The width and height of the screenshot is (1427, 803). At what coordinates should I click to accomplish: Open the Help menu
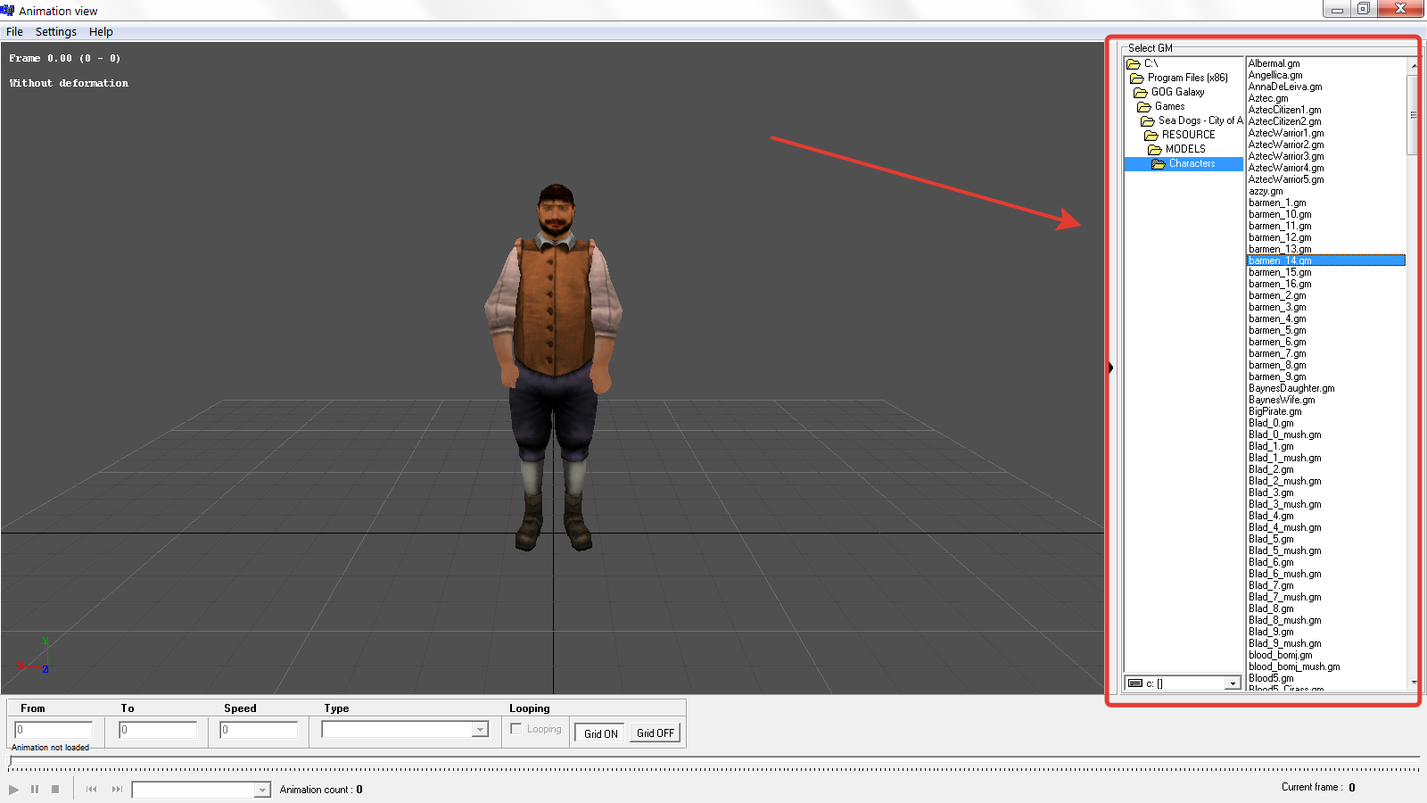(101, 31)
